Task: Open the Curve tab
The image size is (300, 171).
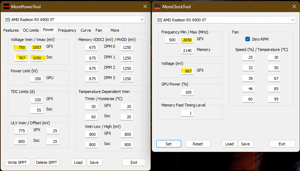Action: coord(86,30)
